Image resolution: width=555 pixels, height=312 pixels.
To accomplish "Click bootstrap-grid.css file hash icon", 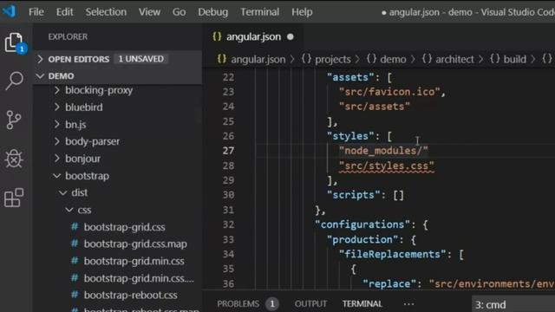I will point(75,226).
